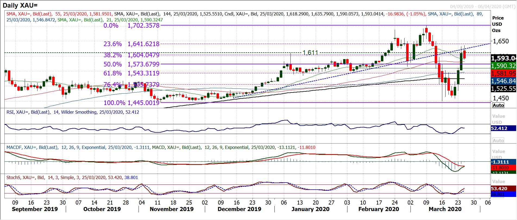Viewport: 517px width, 220px height.
Task: Select the 61.8% Fibonacci label 1,543.3119
Action: [131, 73]
